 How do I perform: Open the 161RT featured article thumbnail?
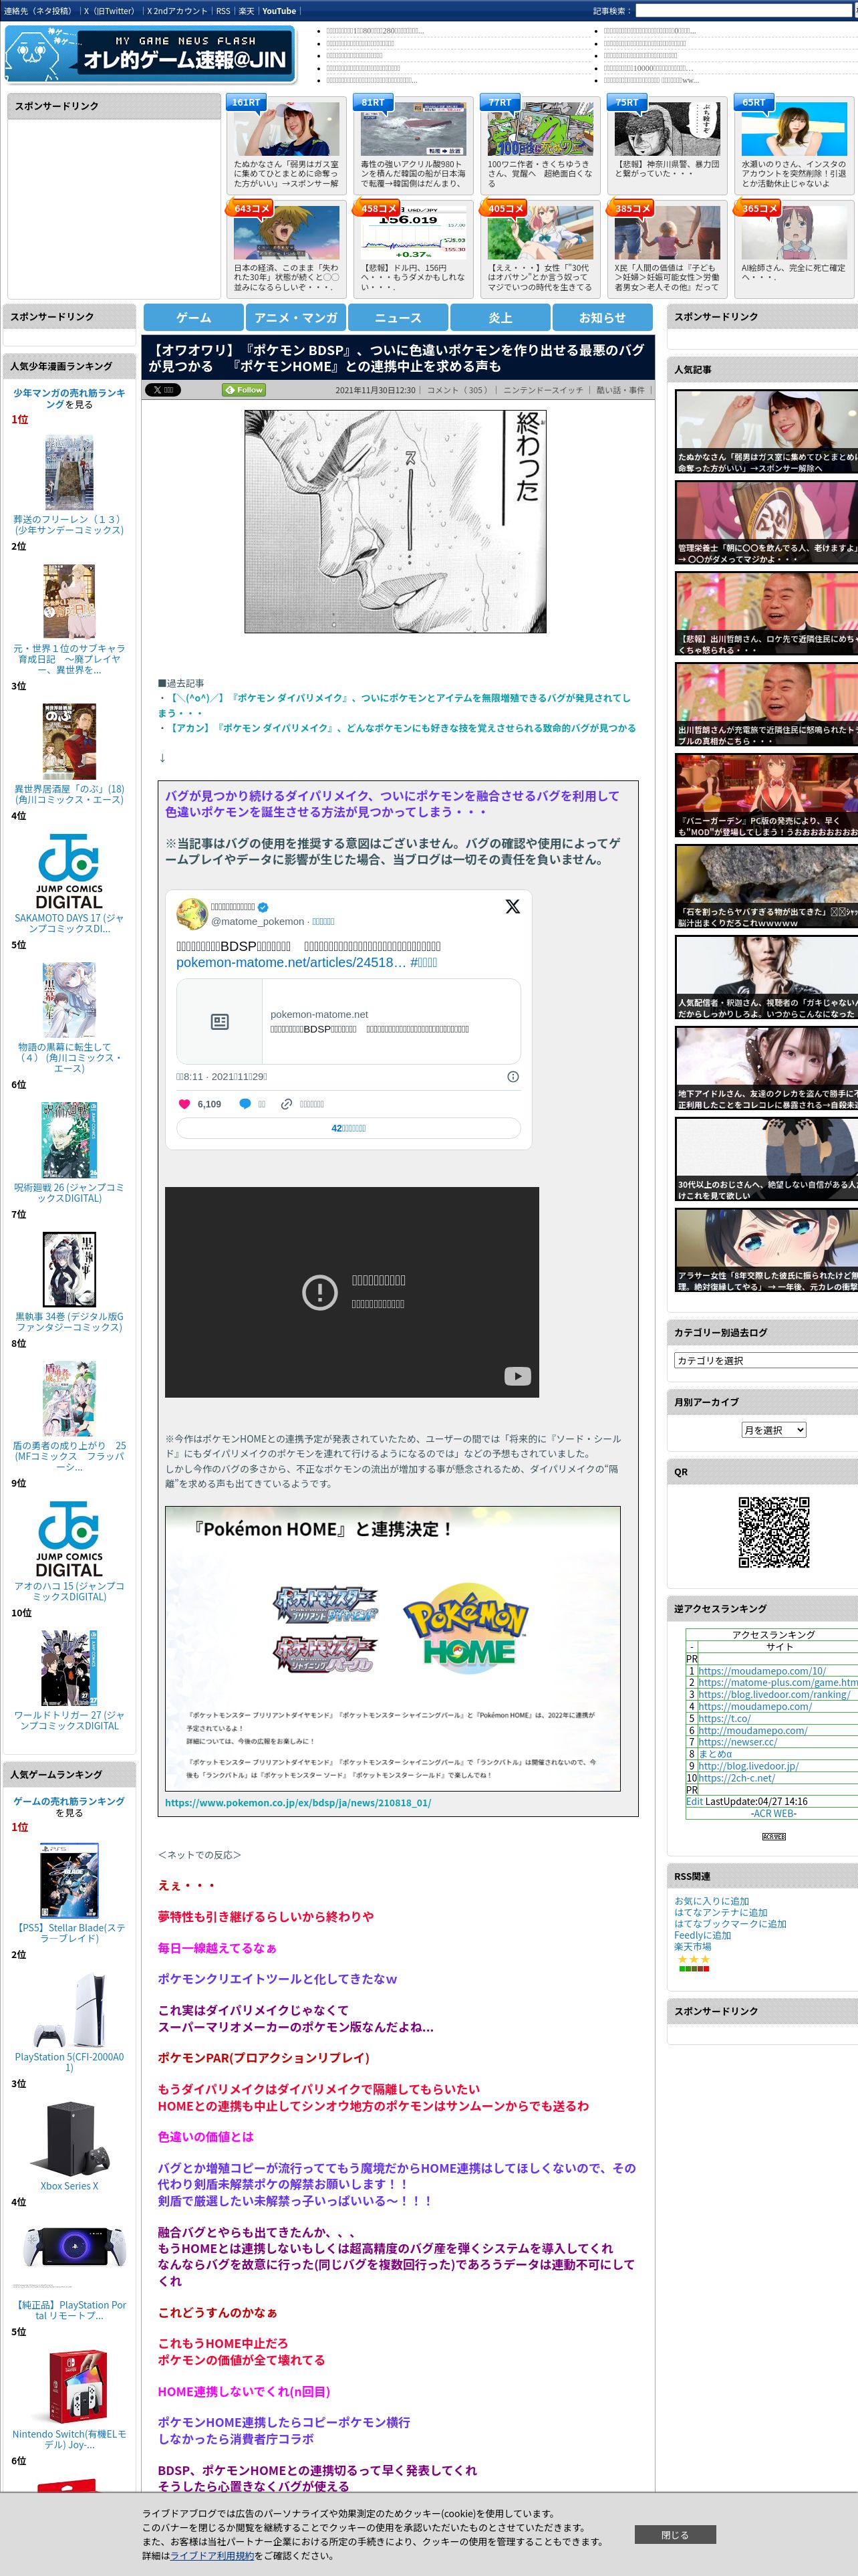(287, 128)
